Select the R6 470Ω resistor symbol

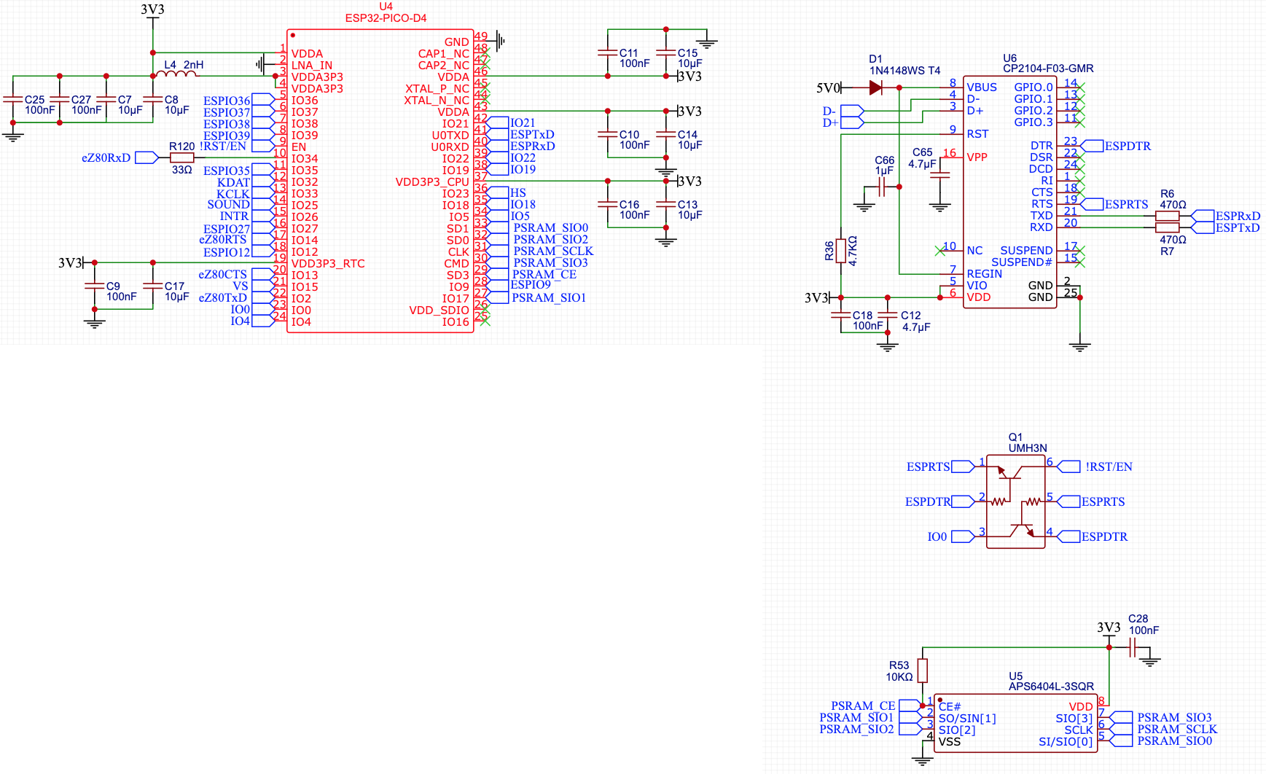(1168, 216)
